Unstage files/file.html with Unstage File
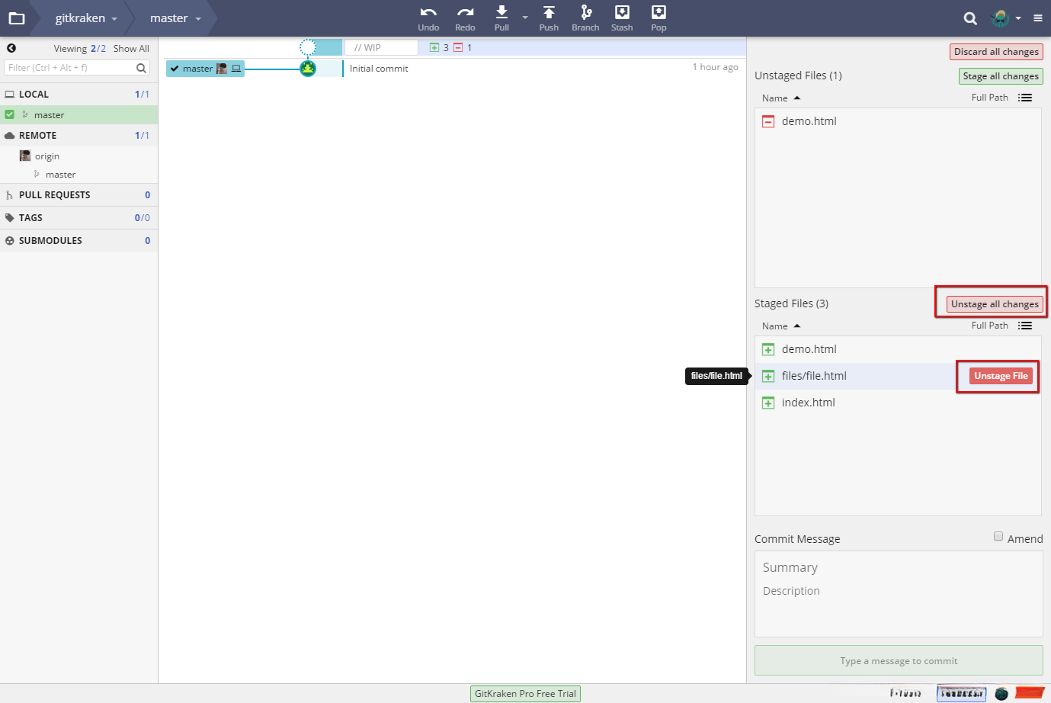 click(1001, 376)
